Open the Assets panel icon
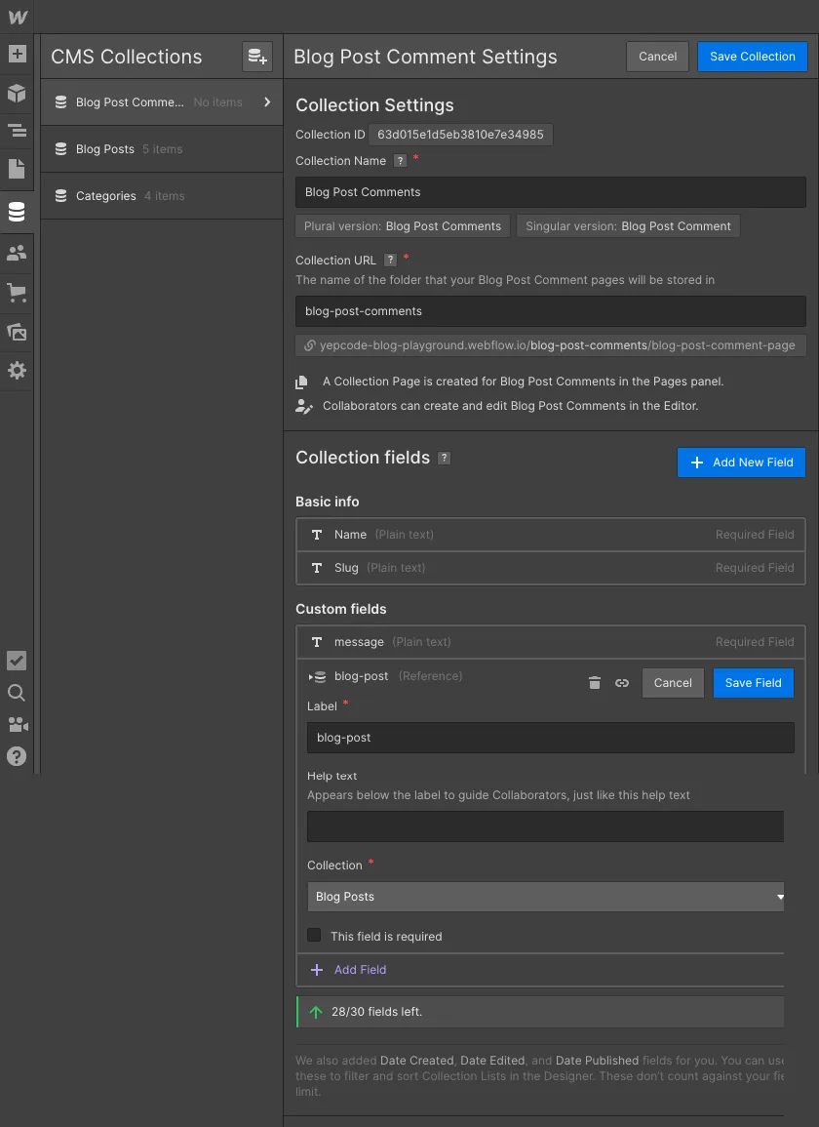Image resolution: width=819 pixels, height=1127 pixels. coord(17,332)
